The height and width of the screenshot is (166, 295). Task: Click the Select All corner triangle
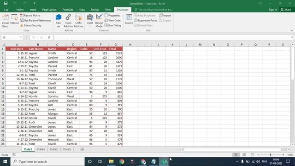pos(3,45)
